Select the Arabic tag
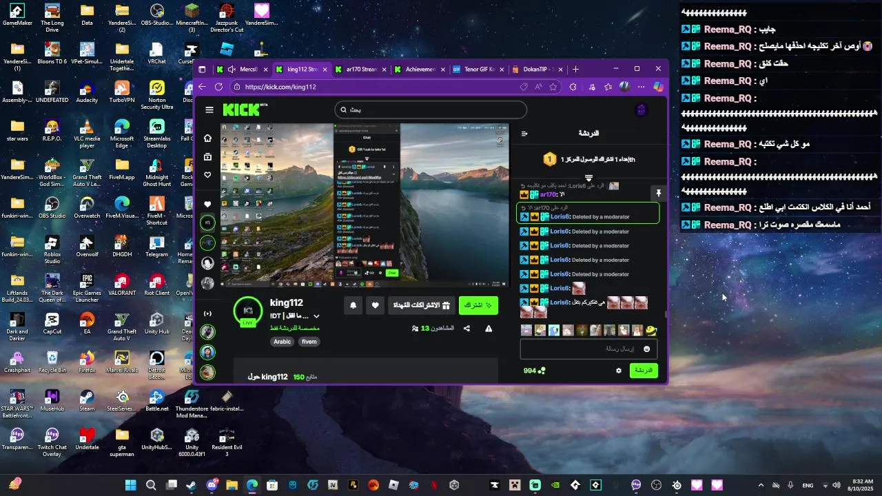The height and width of the screenshot is (496, 882). coord(283,342)
